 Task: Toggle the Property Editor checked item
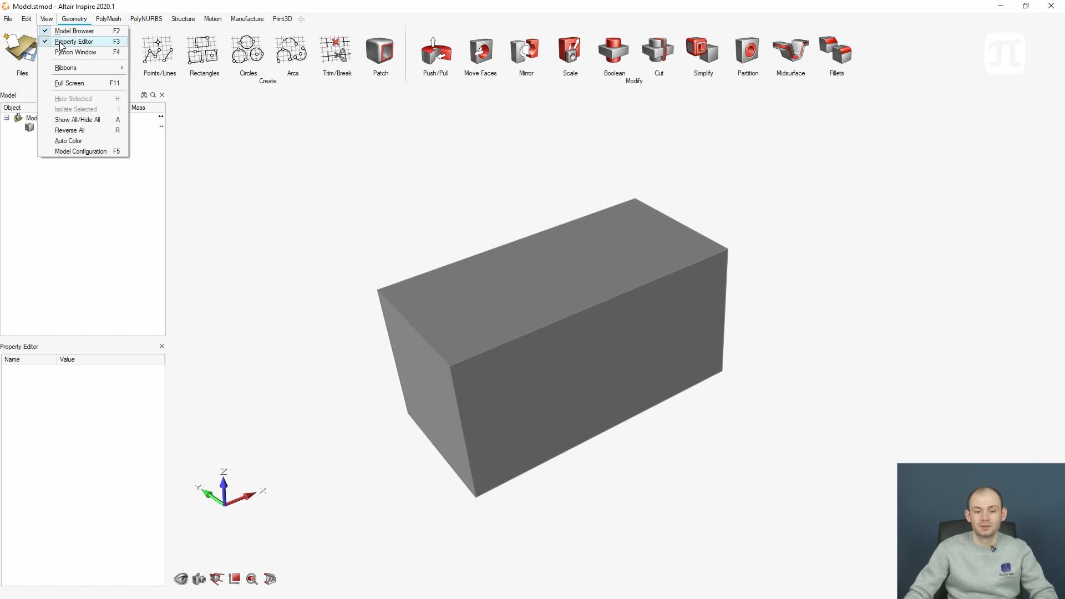(83, 42)
